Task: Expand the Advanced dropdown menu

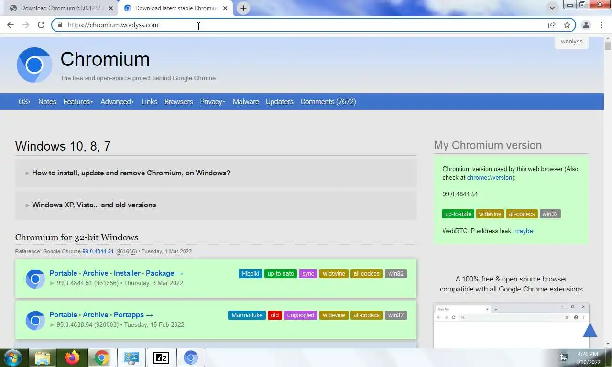Action: (117, 101)
